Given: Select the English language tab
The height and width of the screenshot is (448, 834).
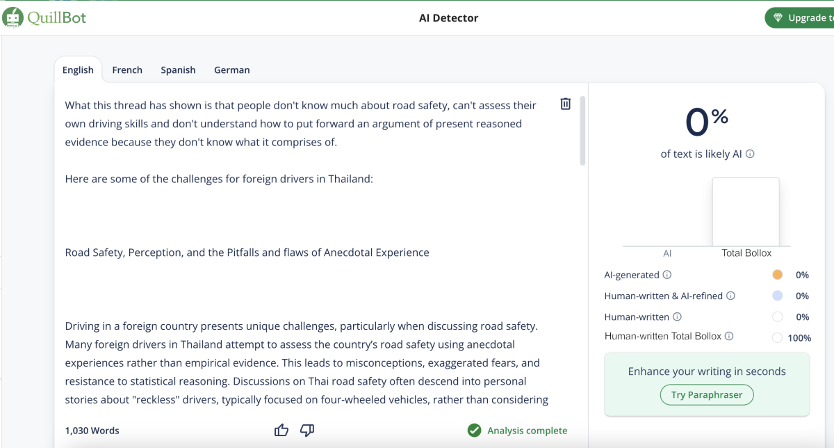Looking at the screenshot, I should tap(78, 70).
